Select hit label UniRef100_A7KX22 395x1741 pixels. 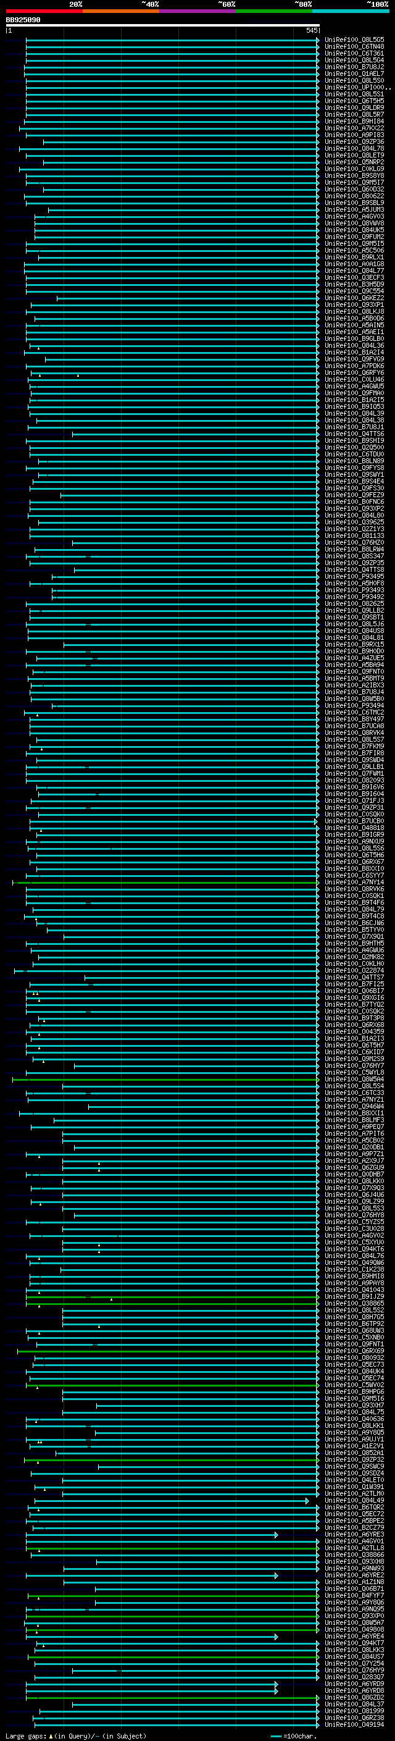[354, 128]
